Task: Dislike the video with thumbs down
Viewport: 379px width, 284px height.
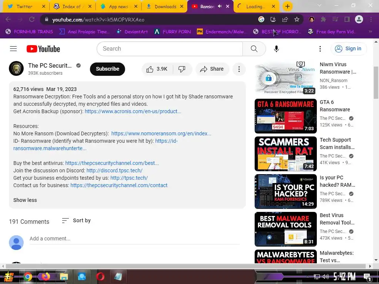Action: click(x=182, y=69)
